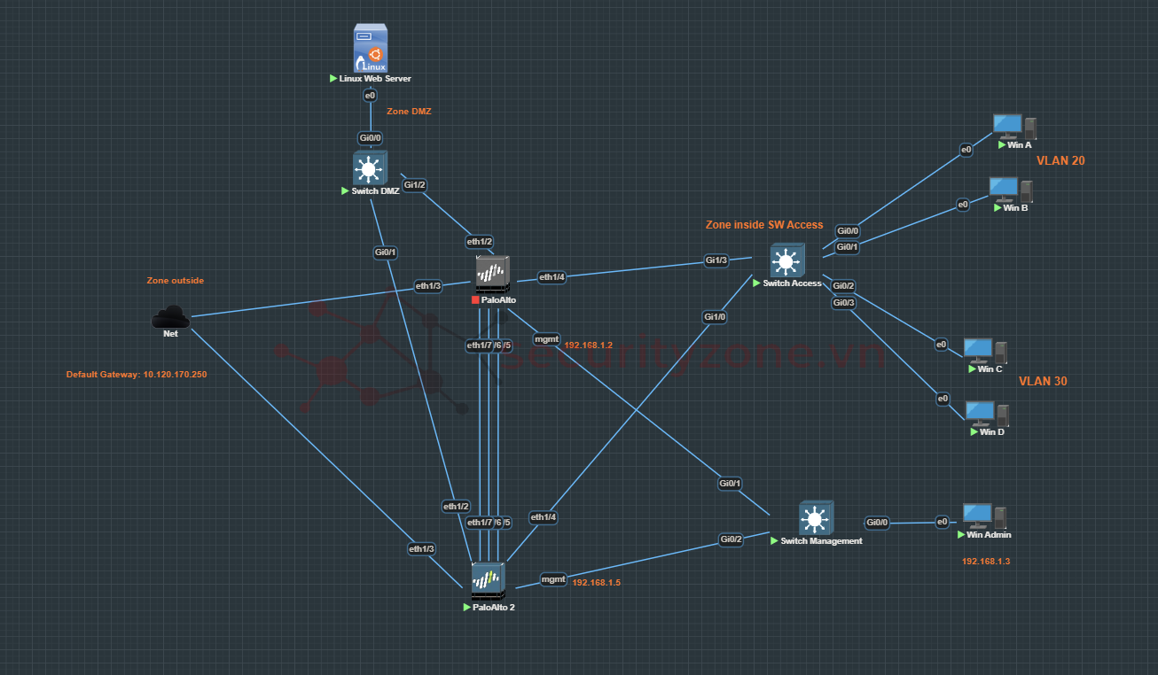
Task: Click the VLAN 20 text annotation
Action: [x=1060, y=160]
